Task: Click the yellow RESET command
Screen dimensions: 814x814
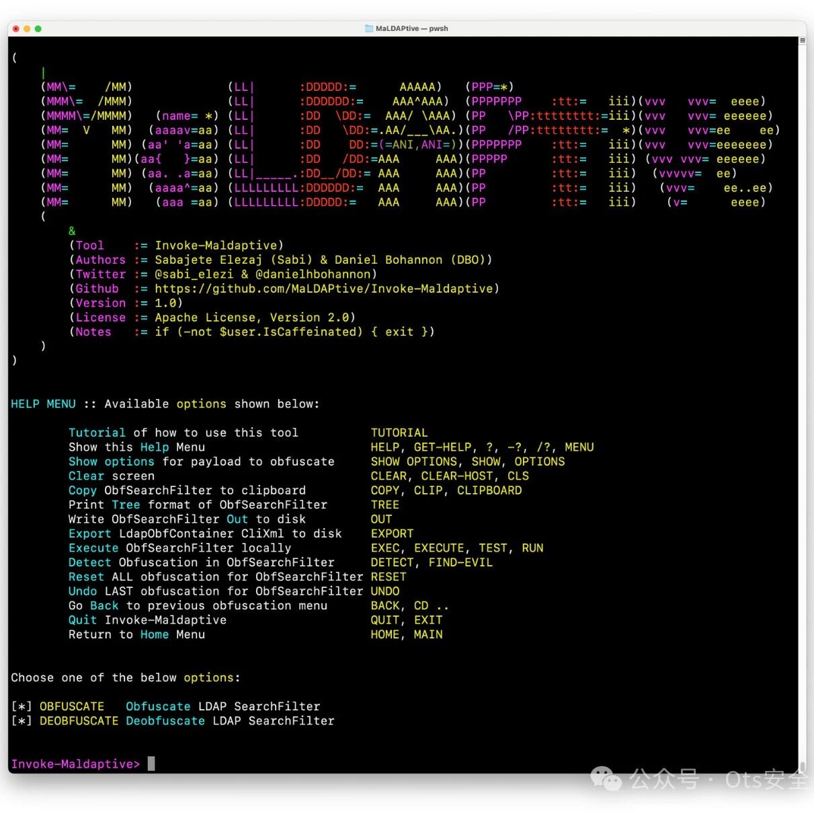Action: [389, 577]
